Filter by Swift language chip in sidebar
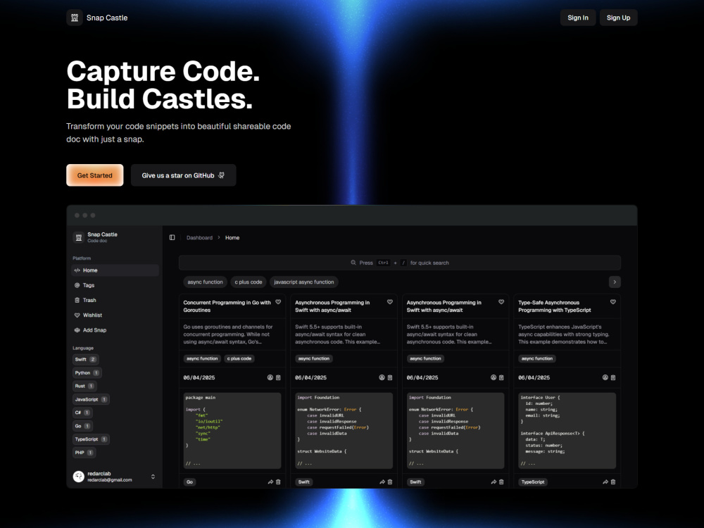The image size is (704, 528). (x=85, y=359)
